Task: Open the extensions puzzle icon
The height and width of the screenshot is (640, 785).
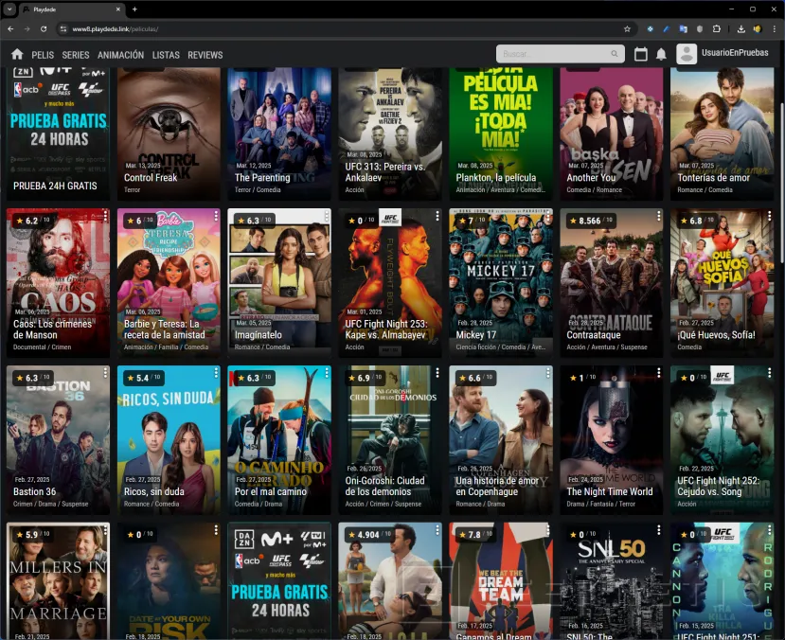Action: pyautogui.click(x=717, y=29)
